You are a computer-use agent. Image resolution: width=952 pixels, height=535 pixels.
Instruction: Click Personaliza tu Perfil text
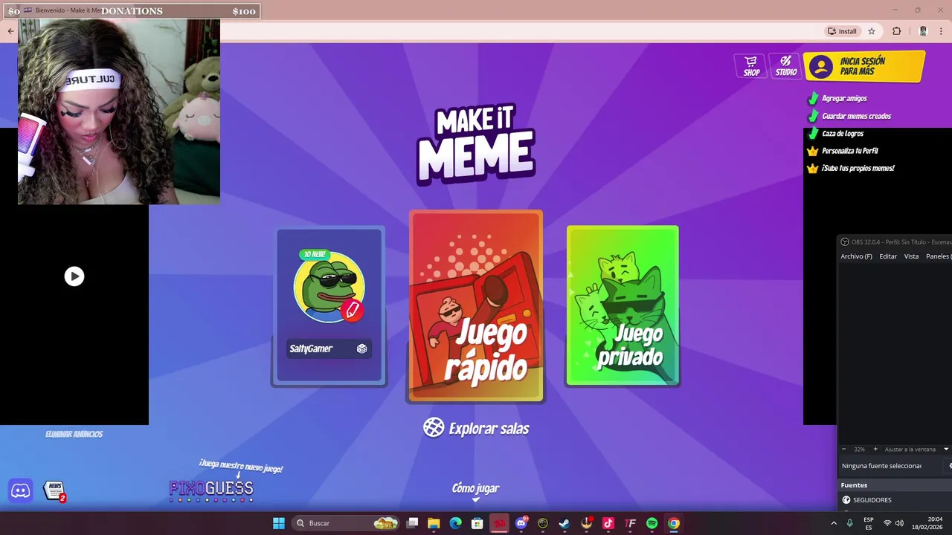[850, 151]
